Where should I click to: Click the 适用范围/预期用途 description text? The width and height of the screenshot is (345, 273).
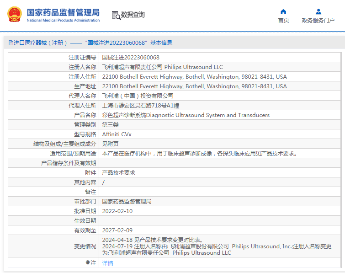click(x=199, y=154)
